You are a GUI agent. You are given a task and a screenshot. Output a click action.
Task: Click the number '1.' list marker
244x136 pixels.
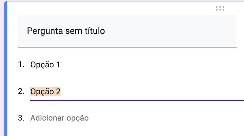point(21,65)
